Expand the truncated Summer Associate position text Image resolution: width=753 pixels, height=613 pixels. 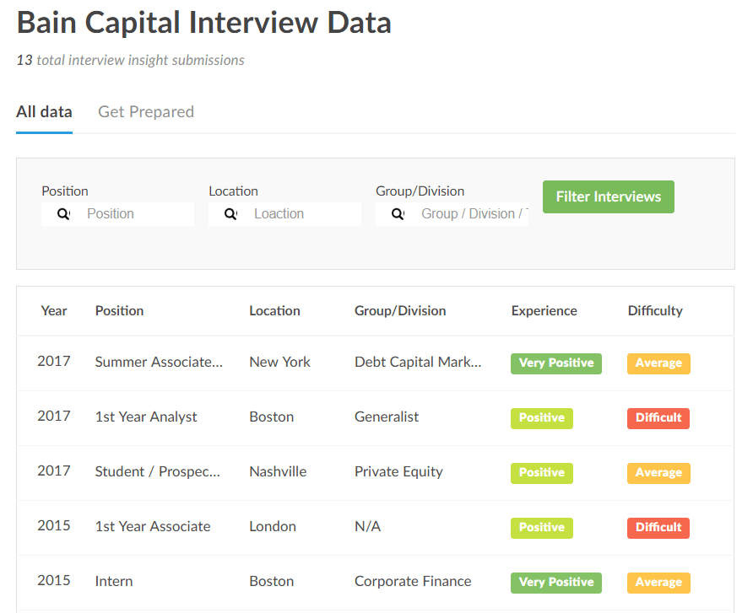tap(160, 362)
